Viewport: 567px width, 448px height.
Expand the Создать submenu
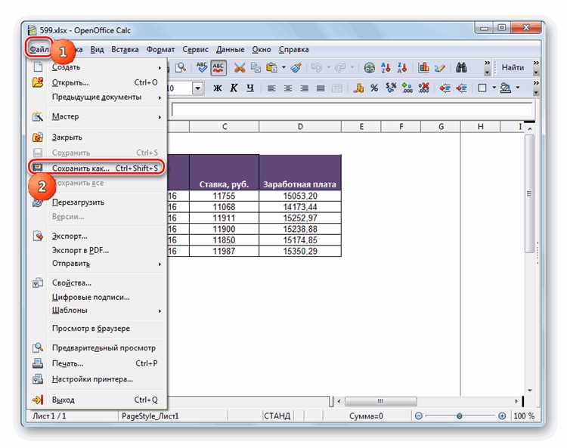click(97, 67)
